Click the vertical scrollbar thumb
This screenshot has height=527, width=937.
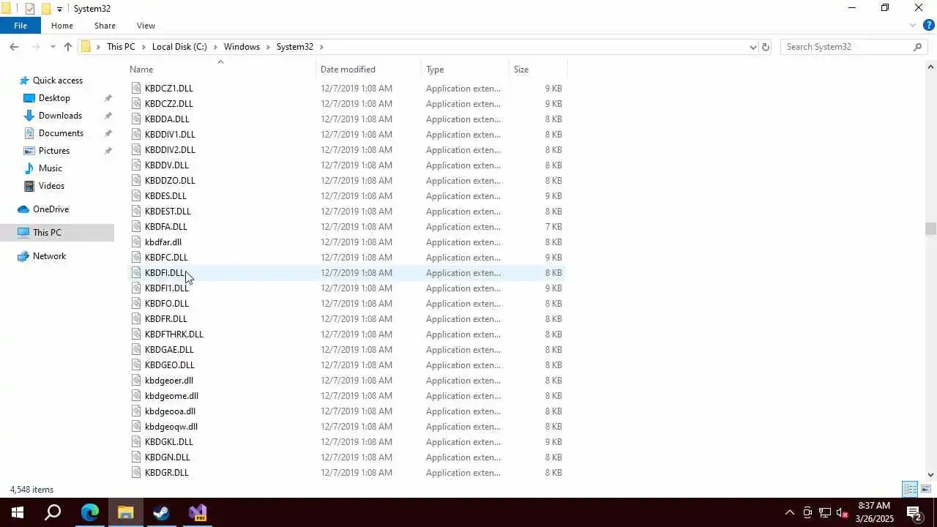pyautogui.click(x=930, y=229)
